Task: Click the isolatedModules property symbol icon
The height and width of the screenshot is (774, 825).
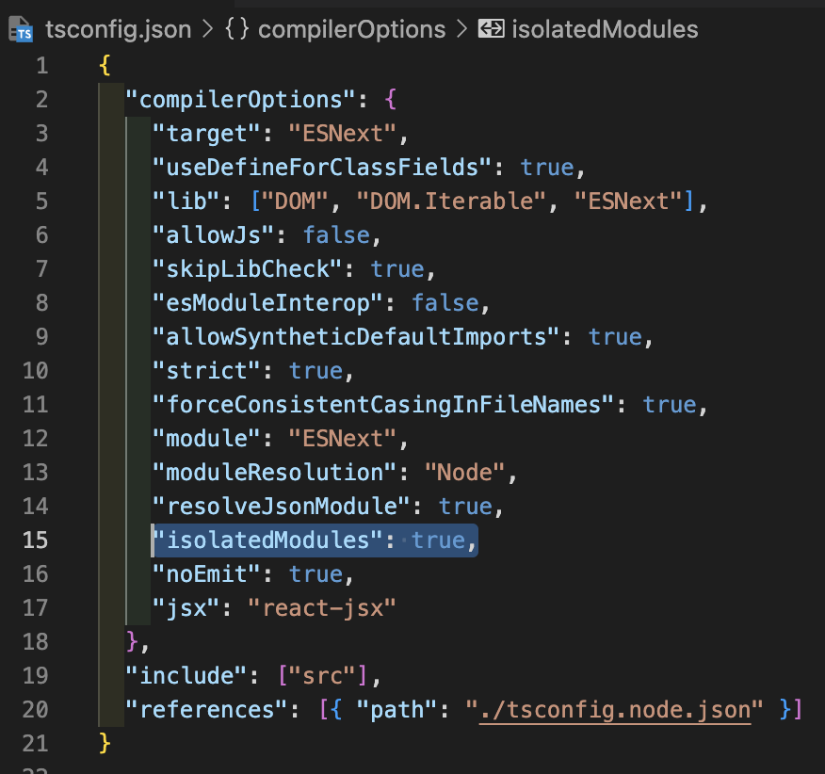Action: pos(491,29)
